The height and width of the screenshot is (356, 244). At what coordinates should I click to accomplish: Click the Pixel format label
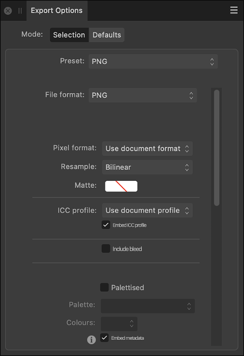(75, 148)
